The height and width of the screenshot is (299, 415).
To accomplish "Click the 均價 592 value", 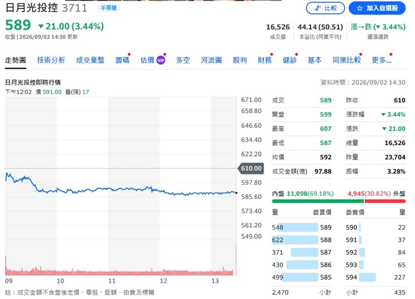I will 326,158.
